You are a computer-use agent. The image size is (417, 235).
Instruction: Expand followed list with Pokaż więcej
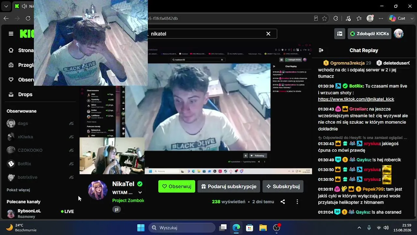18,190
